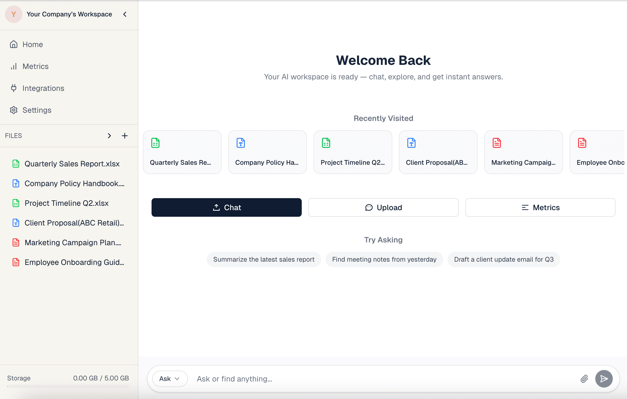Focus the 'Ask or find anything' input
This screenshot has width=627, height=399.
pos(383,379)
